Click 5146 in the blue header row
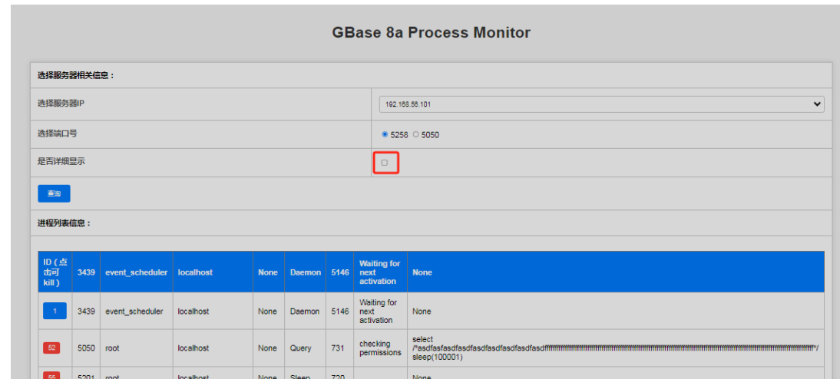 [339, 272]
